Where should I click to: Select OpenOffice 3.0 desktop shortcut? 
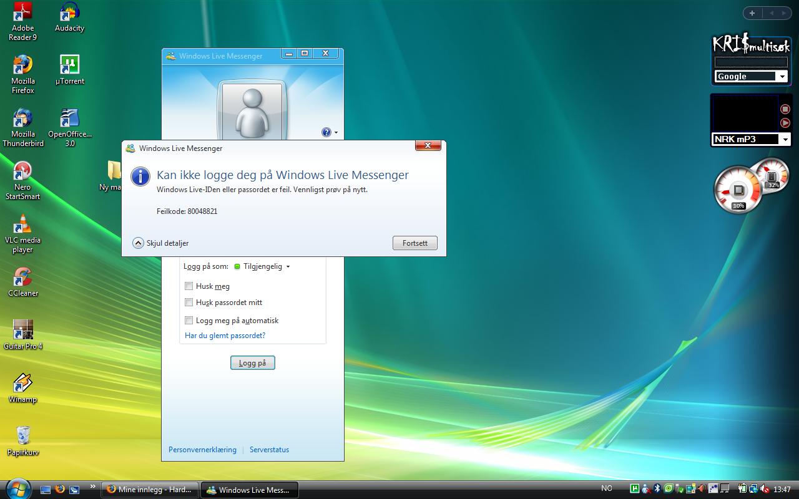pos(69,127)
